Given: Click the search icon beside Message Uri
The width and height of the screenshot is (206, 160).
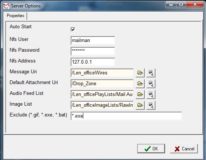Looking at the screenshot, I should coord(151,73).
